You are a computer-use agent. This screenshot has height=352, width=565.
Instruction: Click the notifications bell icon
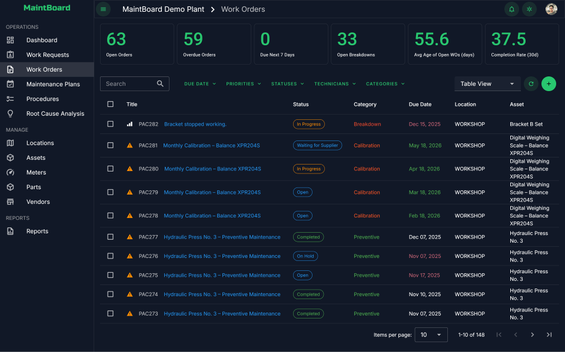511,9
